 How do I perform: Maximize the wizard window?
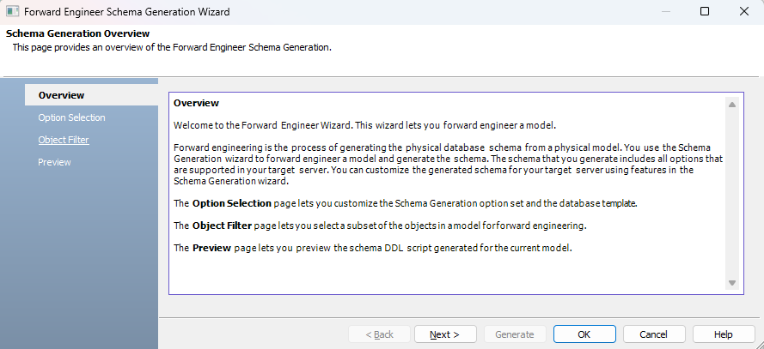705,12
